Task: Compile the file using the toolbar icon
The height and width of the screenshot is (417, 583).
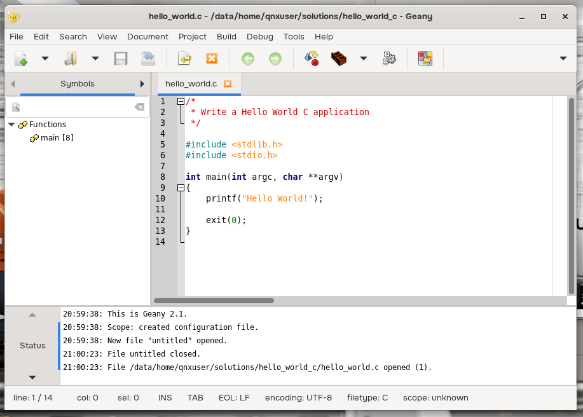Action: (312, 59)
